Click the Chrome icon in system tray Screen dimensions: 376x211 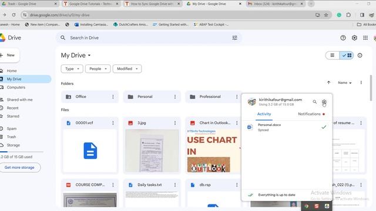[307, 206]
